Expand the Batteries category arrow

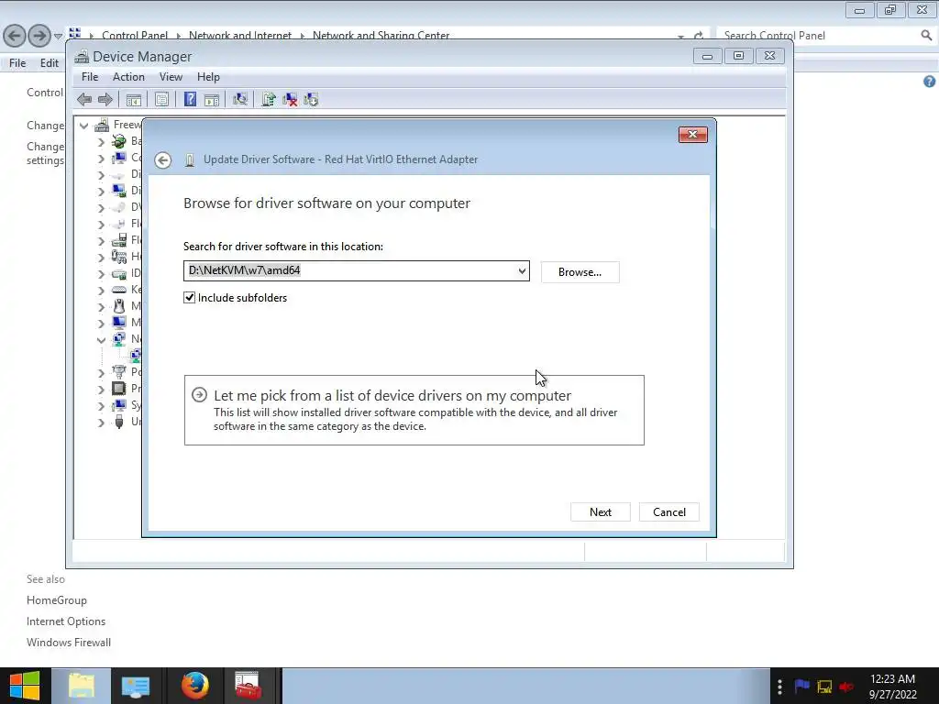click(x=101, y=142)
